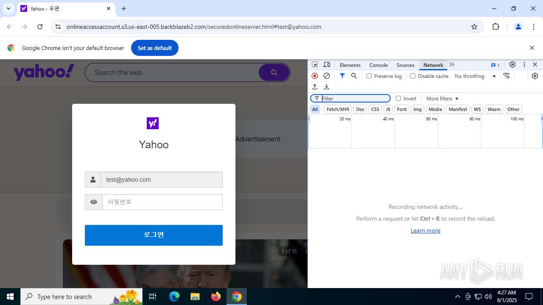Click the 비밀번호 password field
Image resolution: width=543 pixels, height=305 pixels.
click(162, 202)
